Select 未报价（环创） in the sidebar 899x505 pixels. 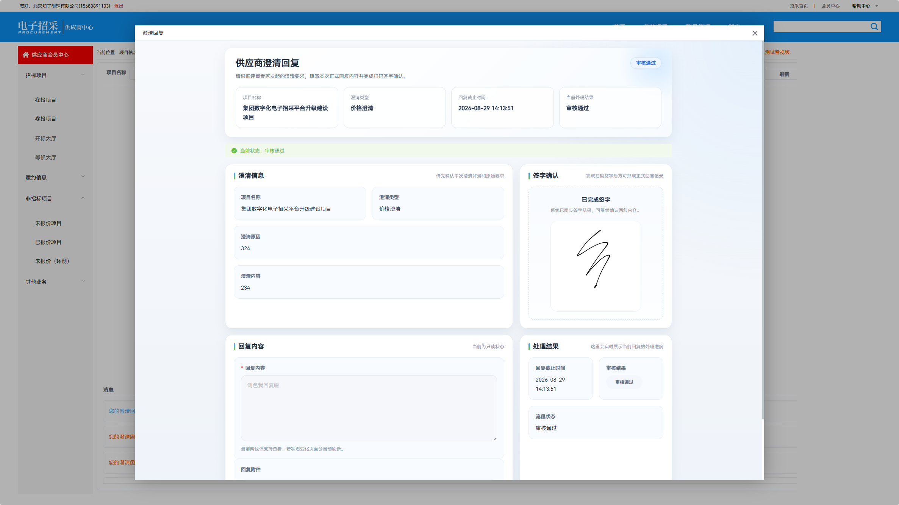(52, 261)
